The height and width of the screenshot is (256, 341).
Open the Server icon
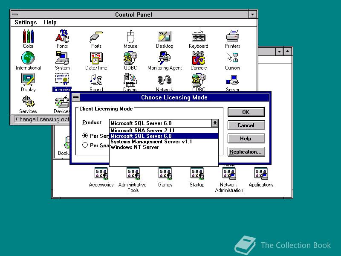[232, 82]
